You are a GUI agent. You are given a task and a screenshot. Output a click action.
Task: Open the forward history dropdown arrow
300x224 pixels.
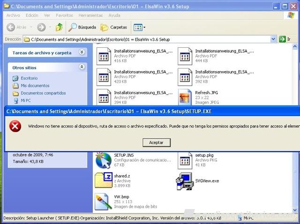click(x=50, y=27)
